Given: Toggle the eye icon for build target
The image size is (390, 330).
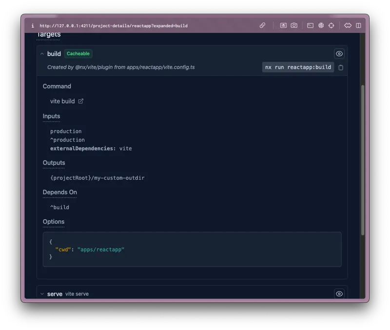Looking at the screenshot, I should pyautogui.click(x=339, y=54).
